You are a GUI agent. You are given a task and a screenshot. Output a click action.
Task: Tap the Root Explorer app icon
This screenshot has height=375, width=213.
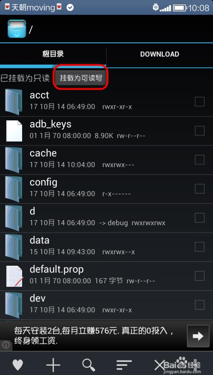click(x=17, y=29)
